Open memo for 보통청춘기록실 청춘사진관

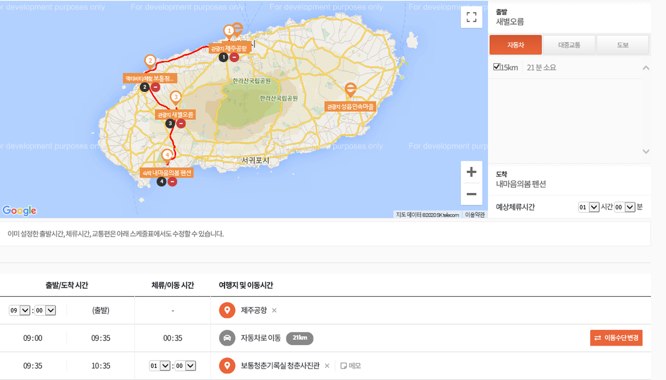point(350,366)
